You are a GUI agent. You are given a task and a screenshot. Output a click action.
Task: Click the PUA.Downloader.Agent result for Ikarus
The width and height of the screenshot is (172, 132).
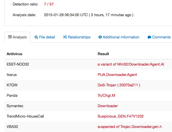(117, 75)
